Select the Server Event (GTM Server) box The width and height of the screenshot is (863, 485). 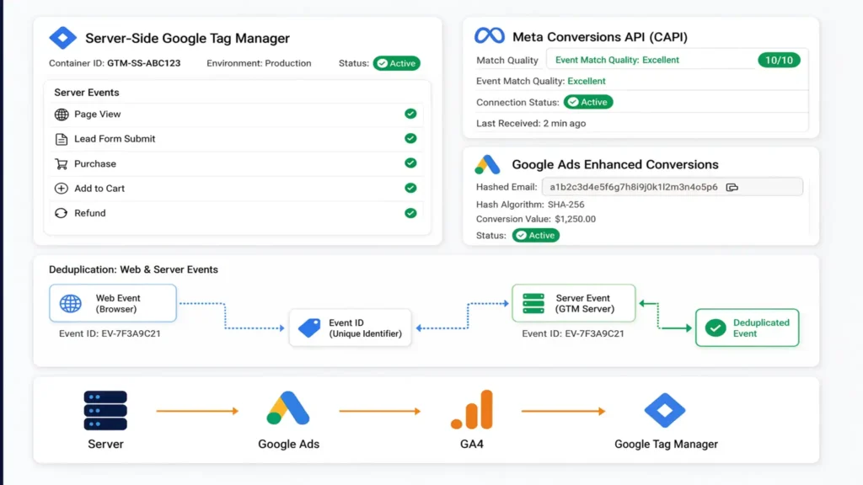[573, 303]
